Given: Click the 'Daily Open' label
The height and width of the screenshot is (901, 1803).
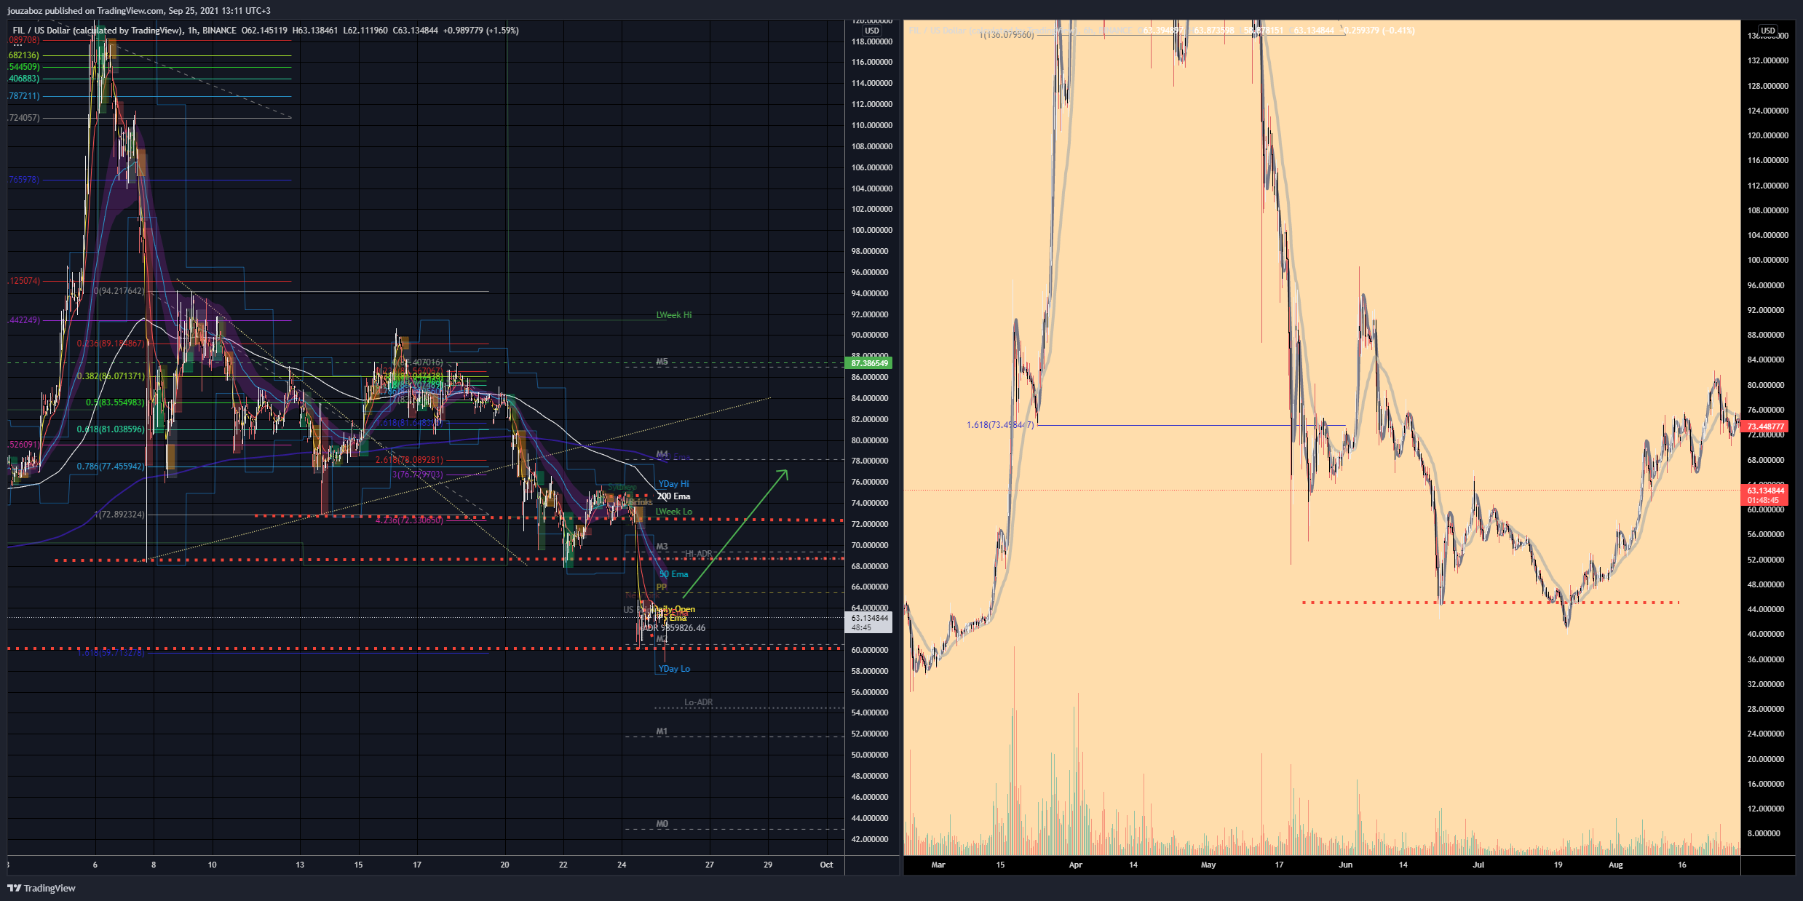Looking at the screenshot, I should coord(674,609).
